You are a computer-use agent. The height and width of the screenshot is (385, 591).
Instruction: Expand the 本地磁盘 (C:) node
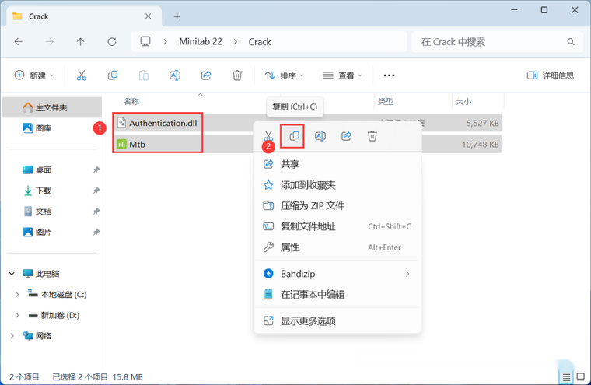click(17, 294)
